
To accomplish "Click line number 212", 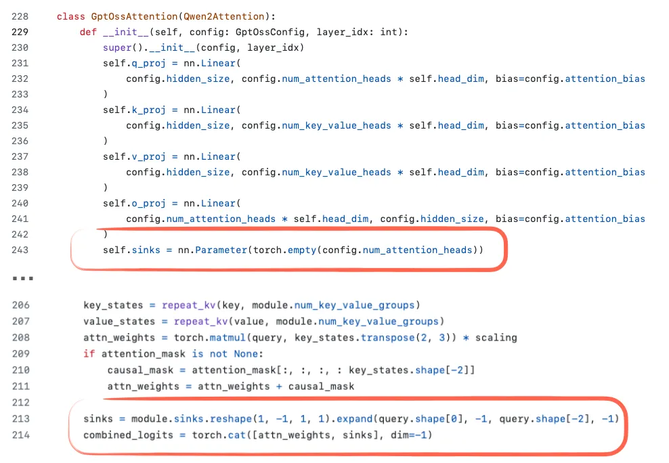I will (21, 403).
